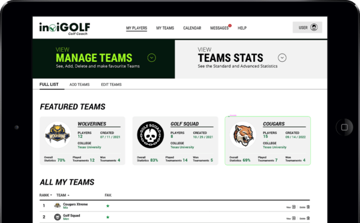
Task: Expand the Teams Stats chevron
Action: click(x=282, y=58)
